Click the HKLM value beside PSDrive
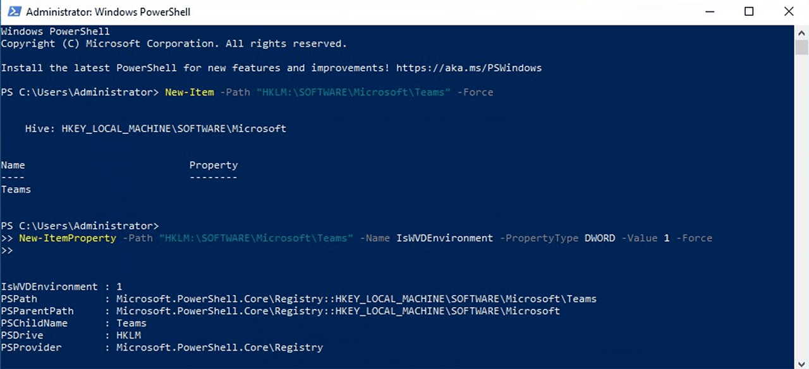 128,336
